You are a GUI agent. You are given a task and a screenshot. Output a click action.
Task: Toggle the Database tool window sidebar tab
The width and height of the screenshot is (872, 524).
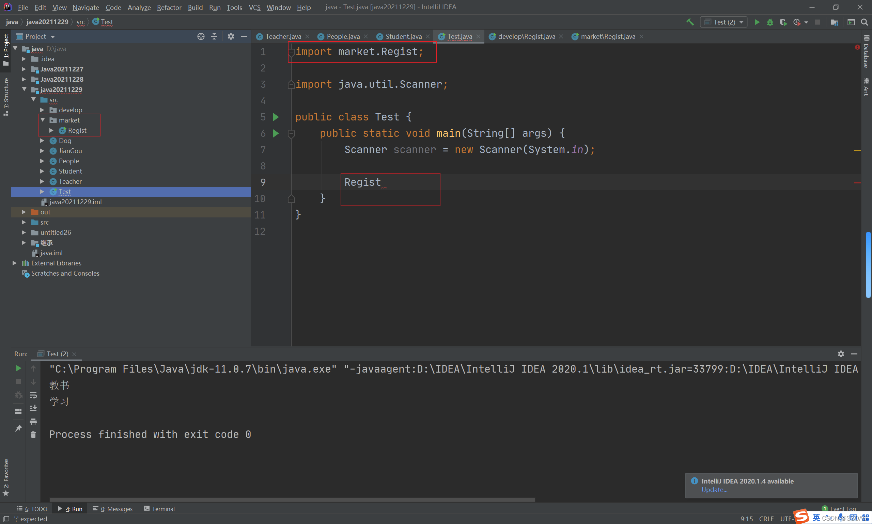pos(866,52)
